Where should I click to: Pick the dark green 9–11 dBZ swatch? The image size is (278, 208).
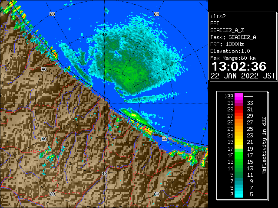(239, 175)
